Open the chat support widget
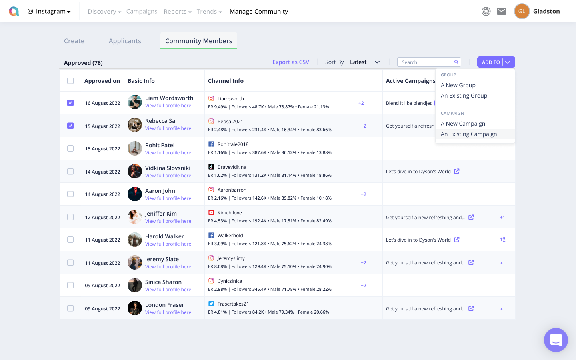Screen dimensions: 576x360 556,340
